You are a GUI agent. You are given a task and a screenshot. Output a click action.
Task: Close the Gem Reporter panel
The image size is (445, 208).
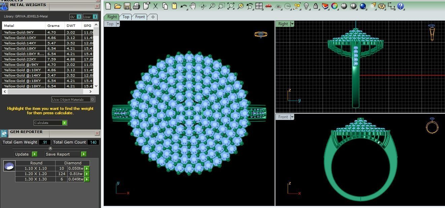click(x=97, y=133)
